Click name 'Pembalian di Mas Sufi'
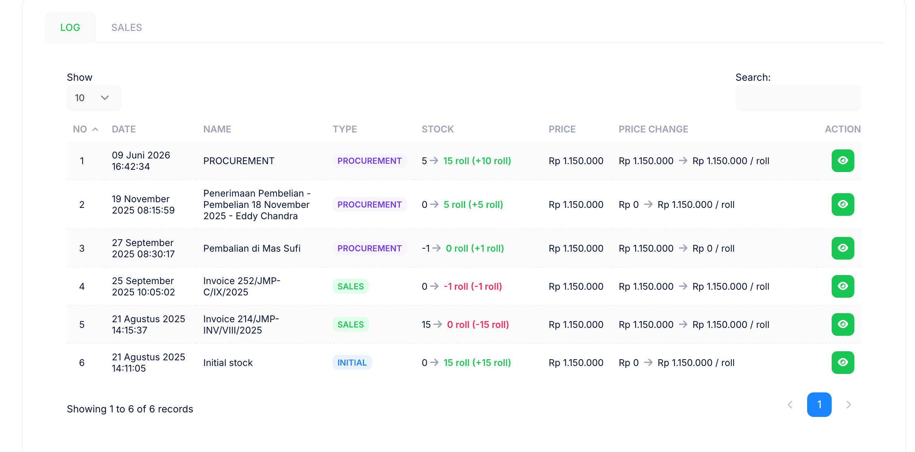This screenshot has height=452, width=915. (x=252, y=248)
